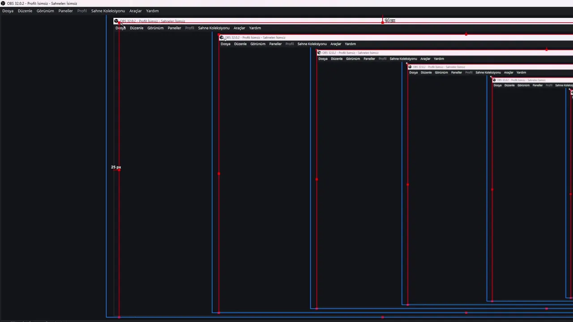Open the Görünüm menu in the main menu bar
The height and width of the screenshot is (322, 573).
[45, 11]
